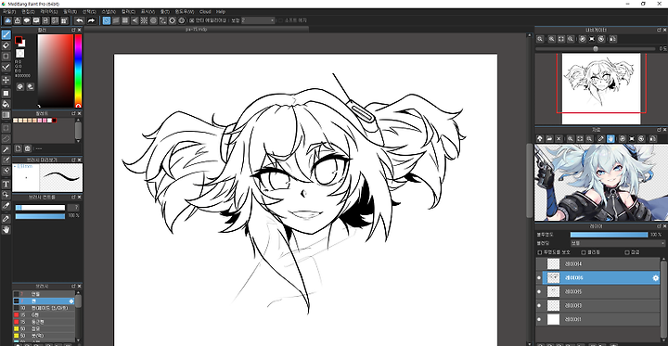The width and height of the screenshot is (668, 346).
Task: Open settings gear on the selected layer
Action: tap(656, 278)
